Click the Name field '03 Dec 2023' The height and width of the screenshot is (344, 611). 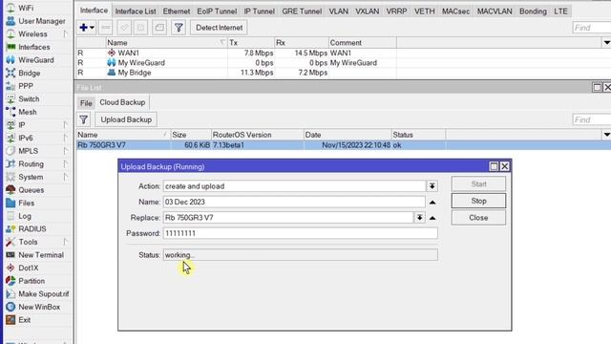294,202
